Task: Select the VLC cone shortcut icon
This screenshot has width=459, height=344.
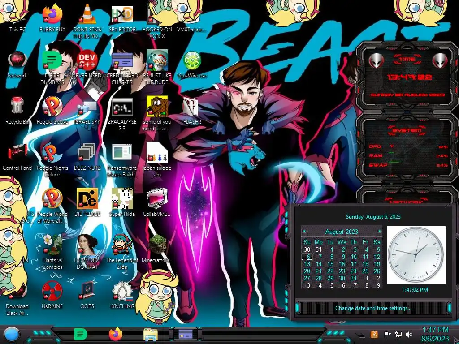Action: click(87, 15)
